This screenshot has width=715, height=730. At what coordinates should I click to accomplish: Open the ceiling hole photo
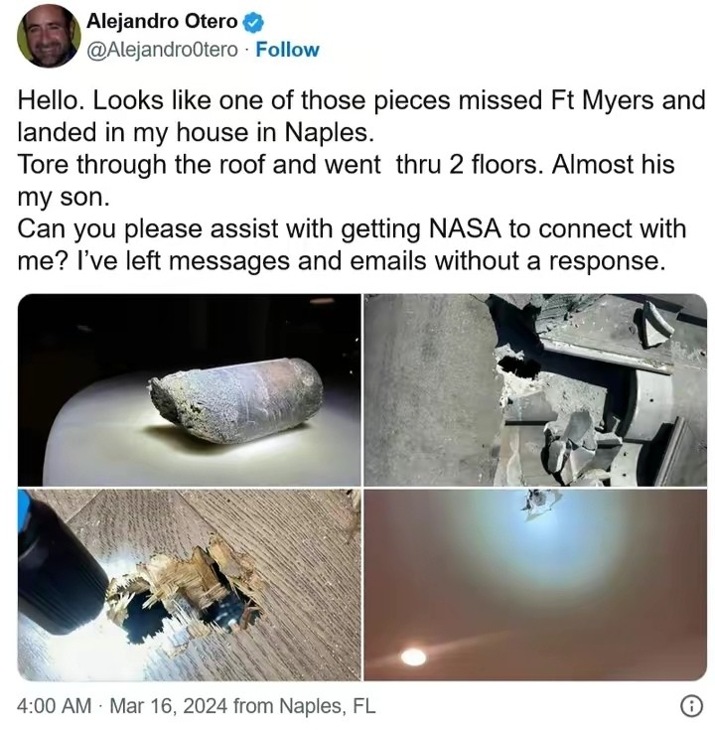[535, 585]
